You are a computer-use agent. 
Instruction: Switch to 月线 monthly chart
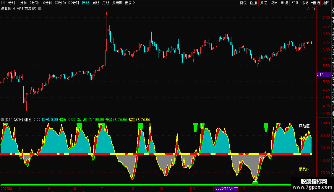[106, 3]
